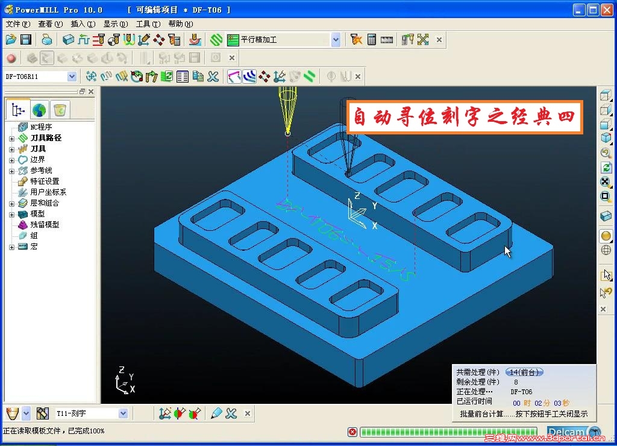This screenshot has width=617, height=446.
Task: Open the 插入(I) menu
Action: [83, 24]
